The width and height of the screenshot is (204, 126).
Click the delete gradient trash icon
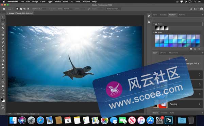pos(199,49)
